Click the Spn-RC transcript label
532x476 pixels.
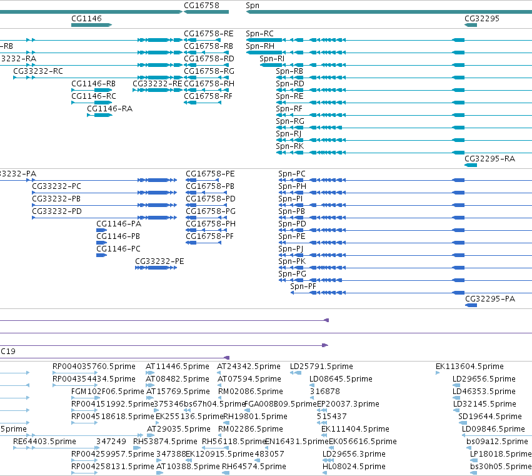pos(259,34)
